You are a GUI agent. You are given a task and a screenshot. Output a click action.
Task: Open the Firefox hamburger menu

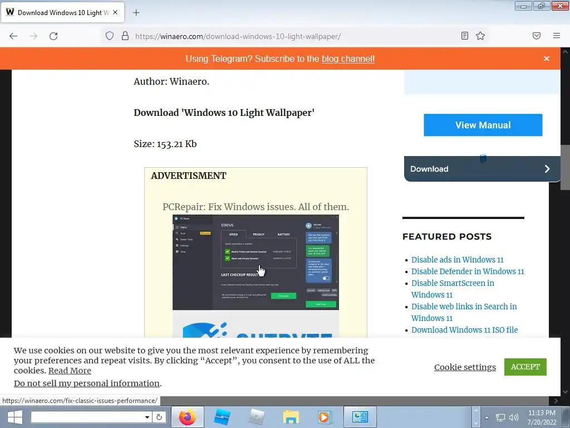556,36
